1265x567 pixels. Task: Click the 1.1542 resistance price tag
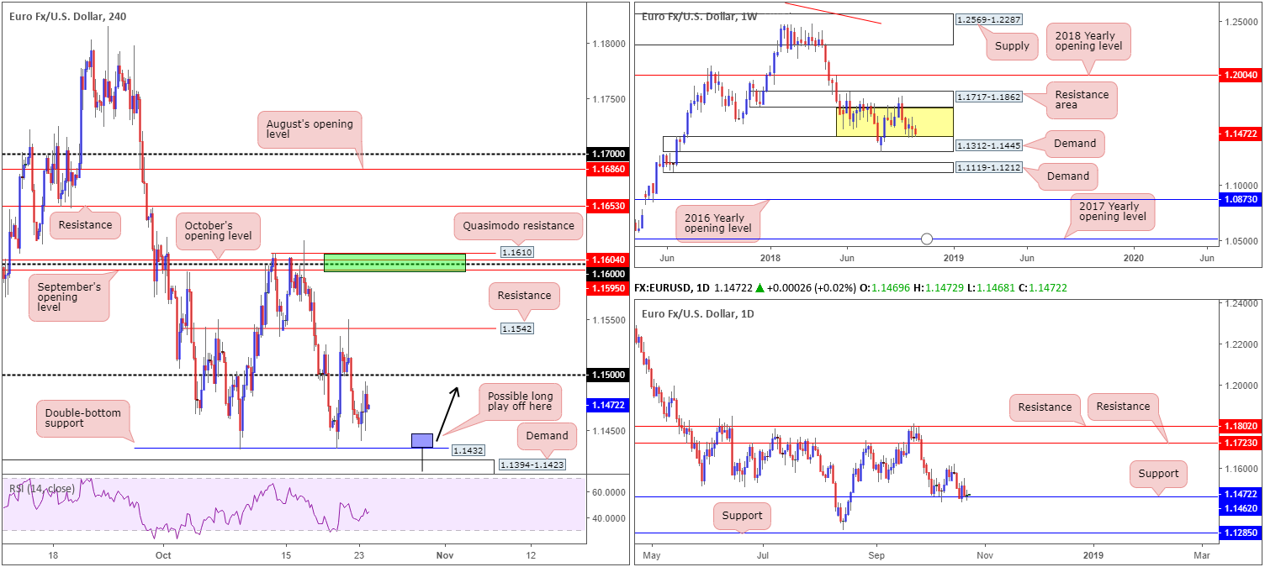click(x=516, y=328)
